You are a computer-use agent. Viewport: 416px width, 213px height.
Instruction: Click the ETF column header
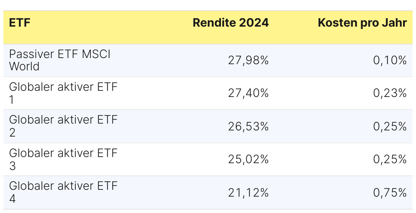tap(20, 23)
